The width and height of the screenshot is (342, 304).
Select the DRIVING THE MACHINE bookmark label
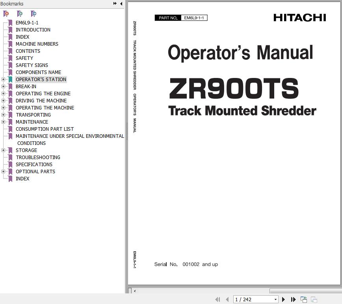click(x=41, y=101)
